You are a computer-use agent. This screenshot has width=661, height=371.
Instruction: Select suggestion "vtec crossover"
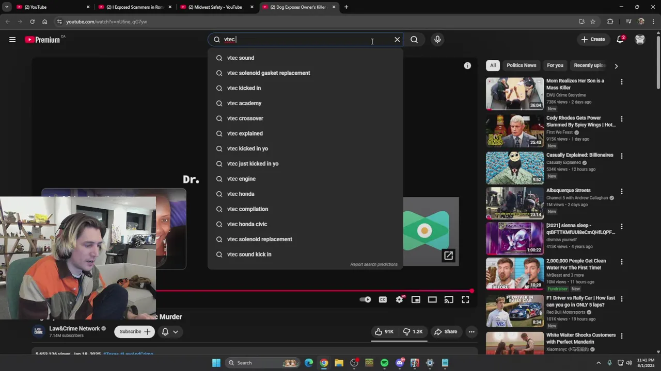pyautogui.click(x=305, y=119)
